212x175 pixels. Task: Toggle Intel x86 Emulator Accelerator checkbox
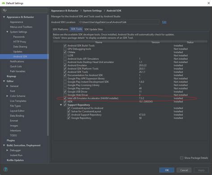tap(65, 98)
